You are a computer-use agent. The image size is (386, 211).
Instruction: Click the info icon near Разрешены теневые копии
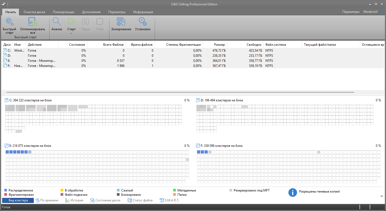[x=293, y=192]
